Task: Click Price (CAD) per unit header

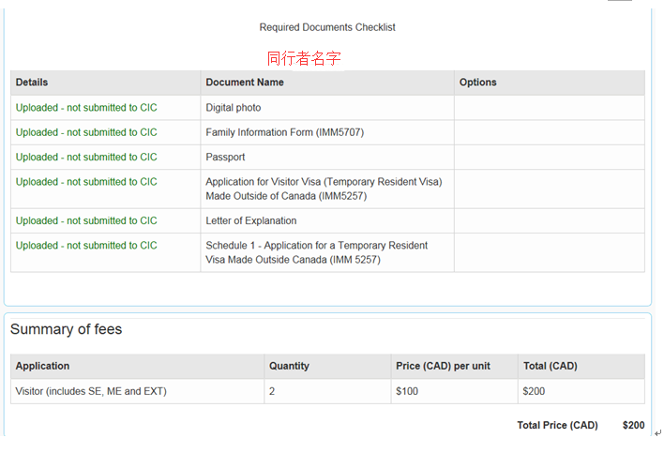Action: pos(443,366)
